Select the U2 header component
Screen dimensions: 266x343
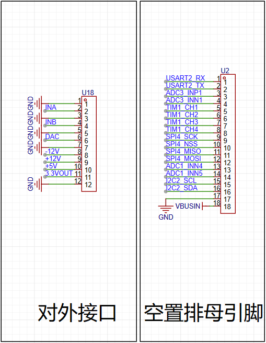pos(228,144)
